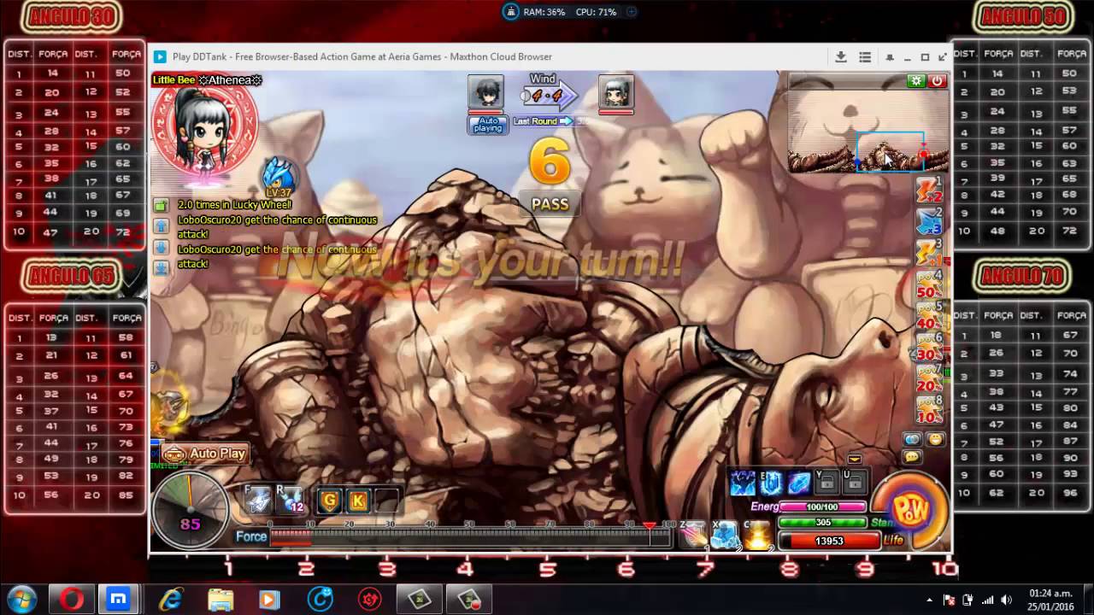This screenshot has height=615, width=1094.
Task: Use the Z key prop slot
Action: [x=694, y=535]
